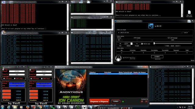Add a target with the plus icon
The image size is (195, 109).
click(x=142, y=102)
